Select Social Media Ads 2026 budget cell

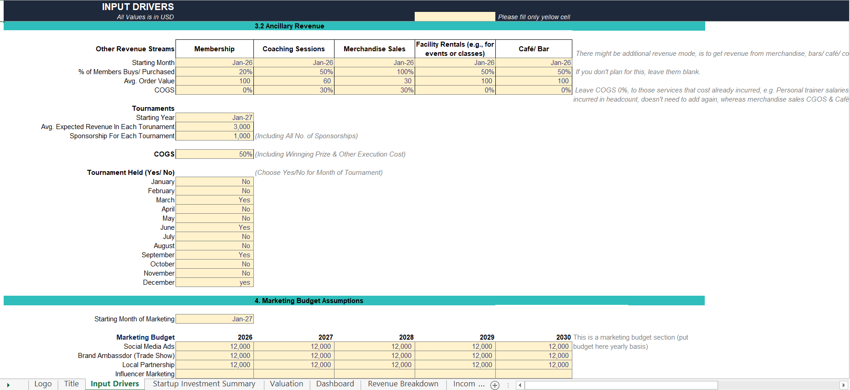pos(214,347)
